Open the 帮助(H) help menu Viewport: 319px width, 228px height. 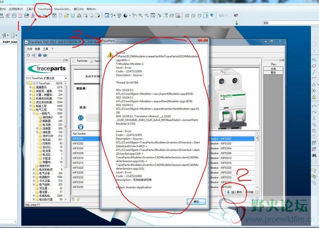tap(91, 9)
